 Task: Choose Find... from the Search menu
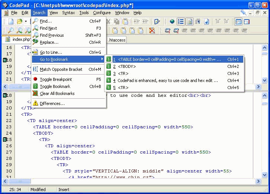coord(68,21)
